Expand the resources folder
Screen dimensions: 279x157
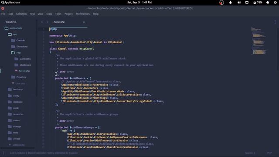point(18,114)
